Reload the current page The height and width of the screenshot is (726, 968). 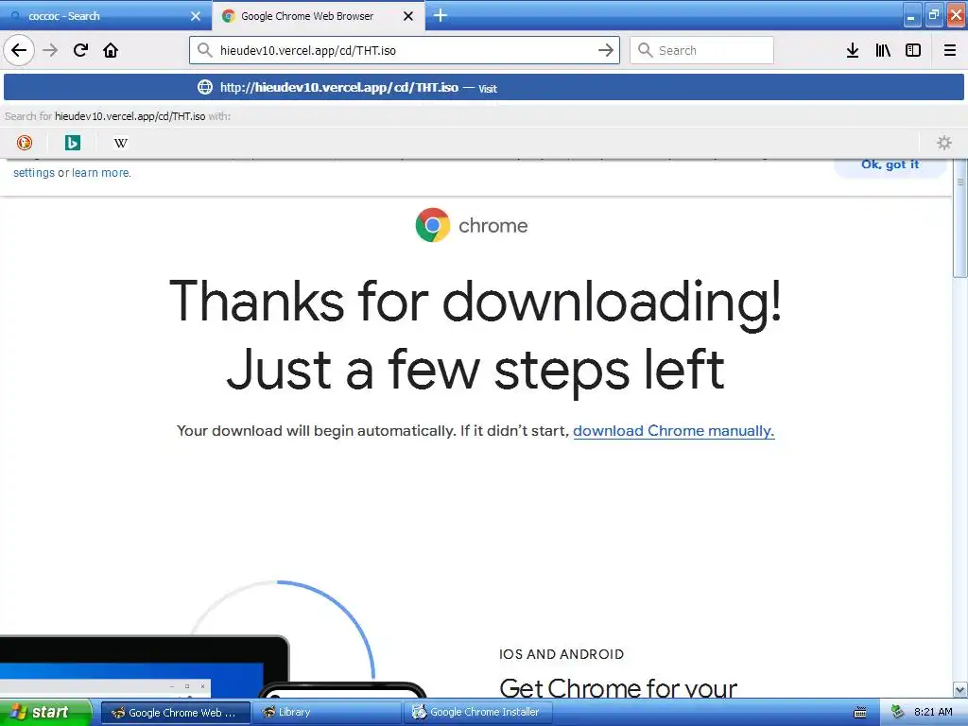[80, 50]
